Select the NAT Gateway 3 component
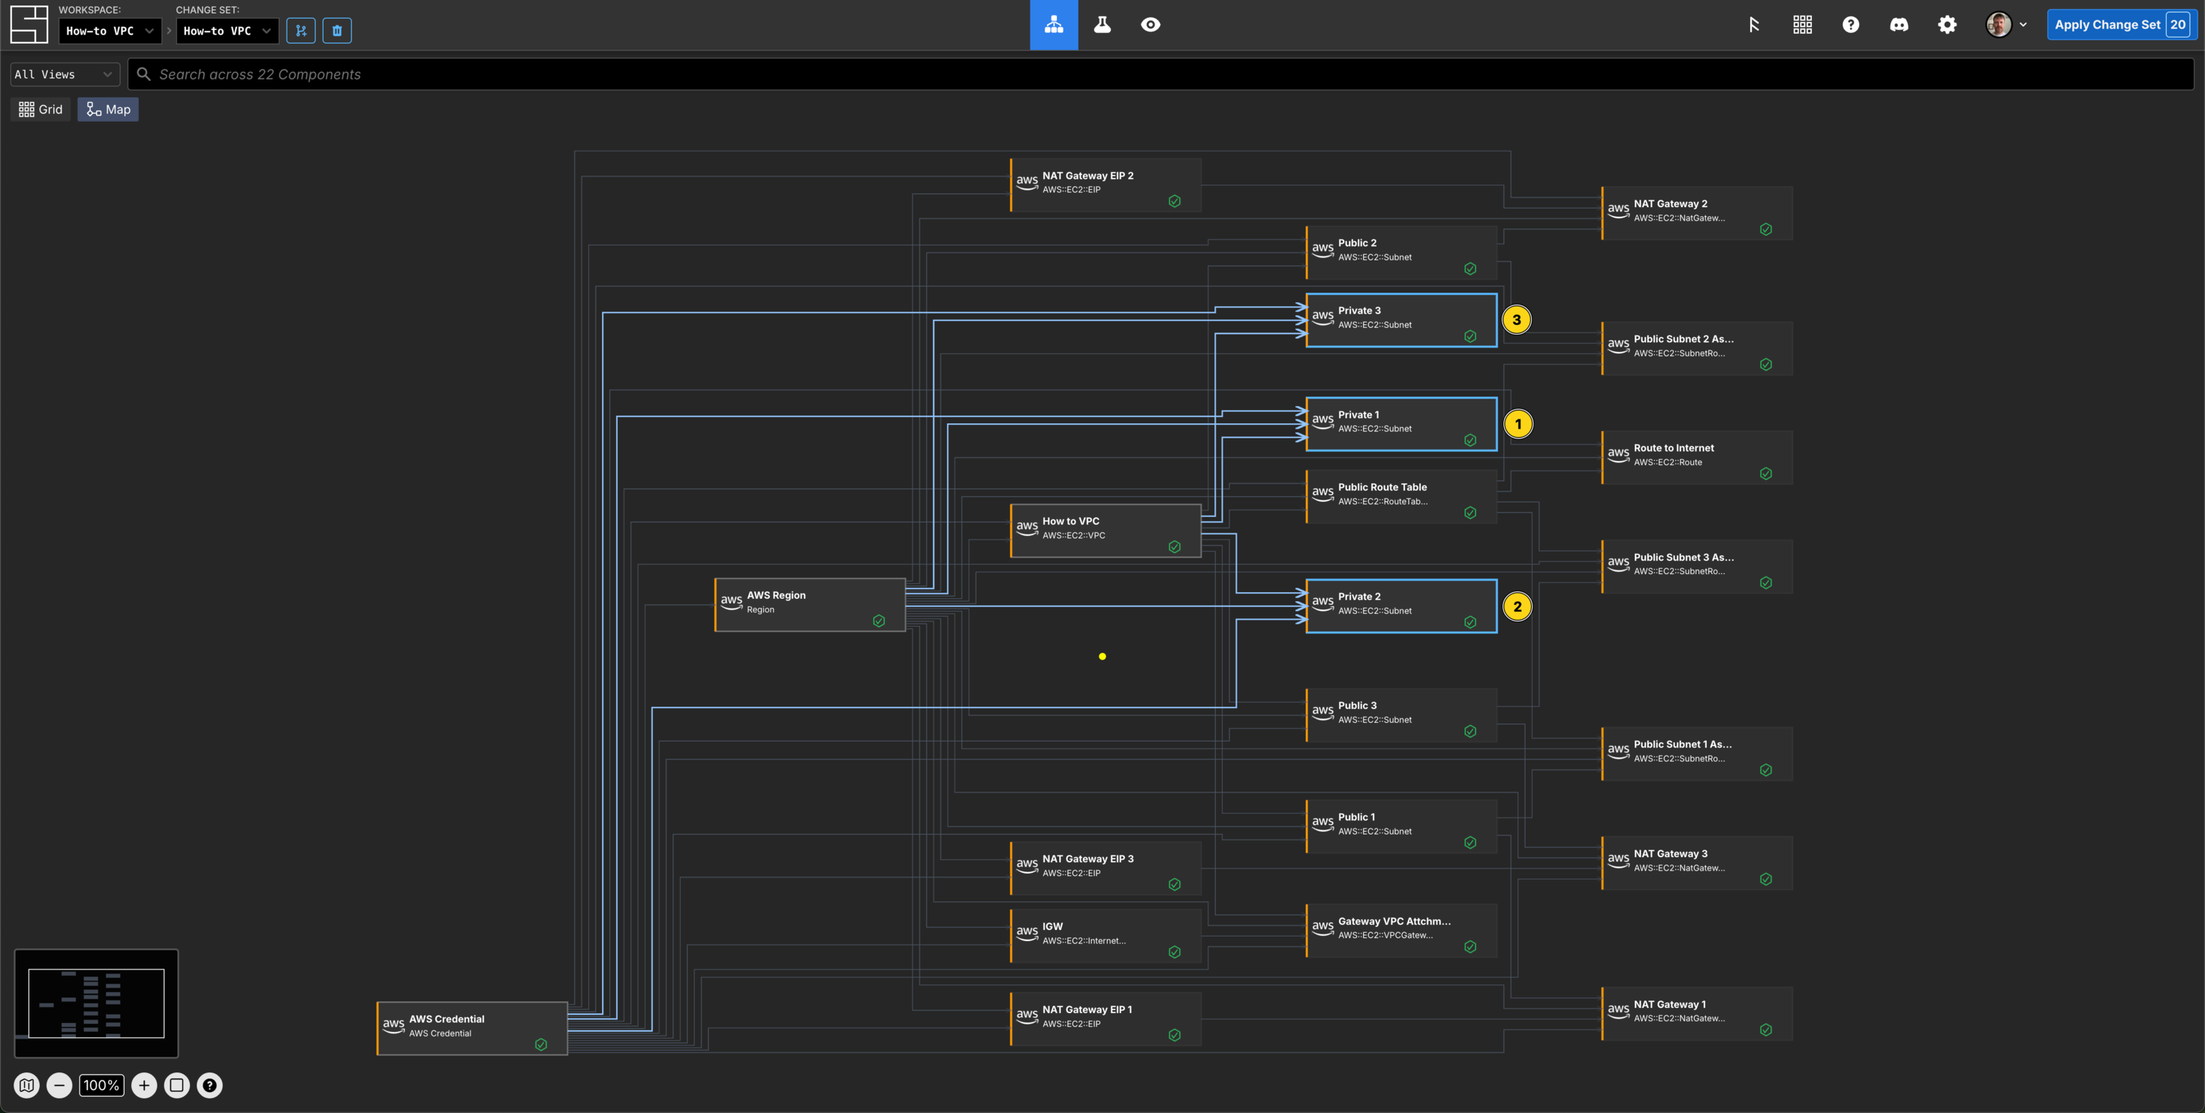2205x1113 pixels. [x=1697, y=863]
